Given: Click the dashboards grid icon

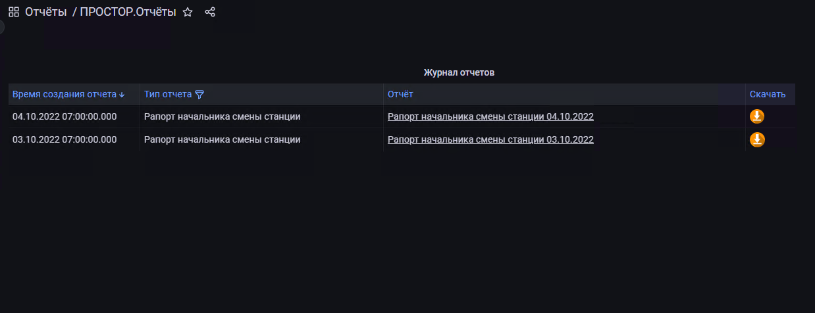Looking at the screenshot, I should [13, 12].
